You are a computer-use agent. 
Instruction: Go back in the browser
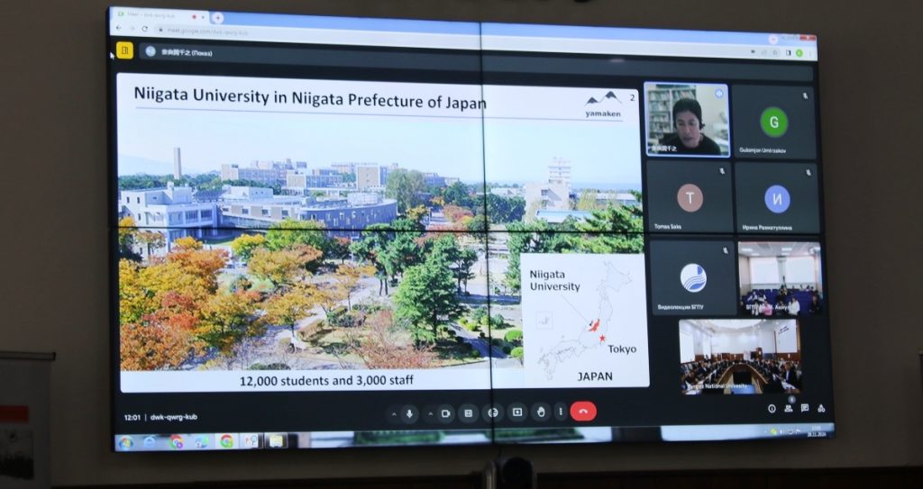point(120,28)
